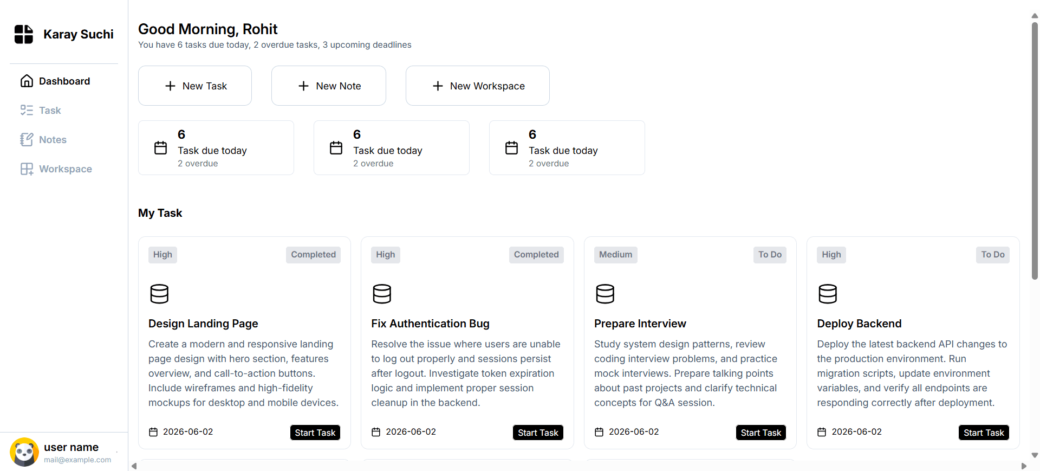Click calendar icon by Fix Authentication Bug date
This screenshot has height=471, width=1040.
click(376, 432)
